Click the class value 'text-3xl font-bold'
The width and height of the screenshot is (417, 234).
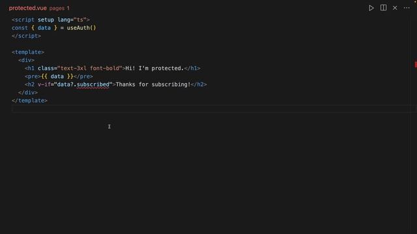pyautogui.click(x=90, y=68)
